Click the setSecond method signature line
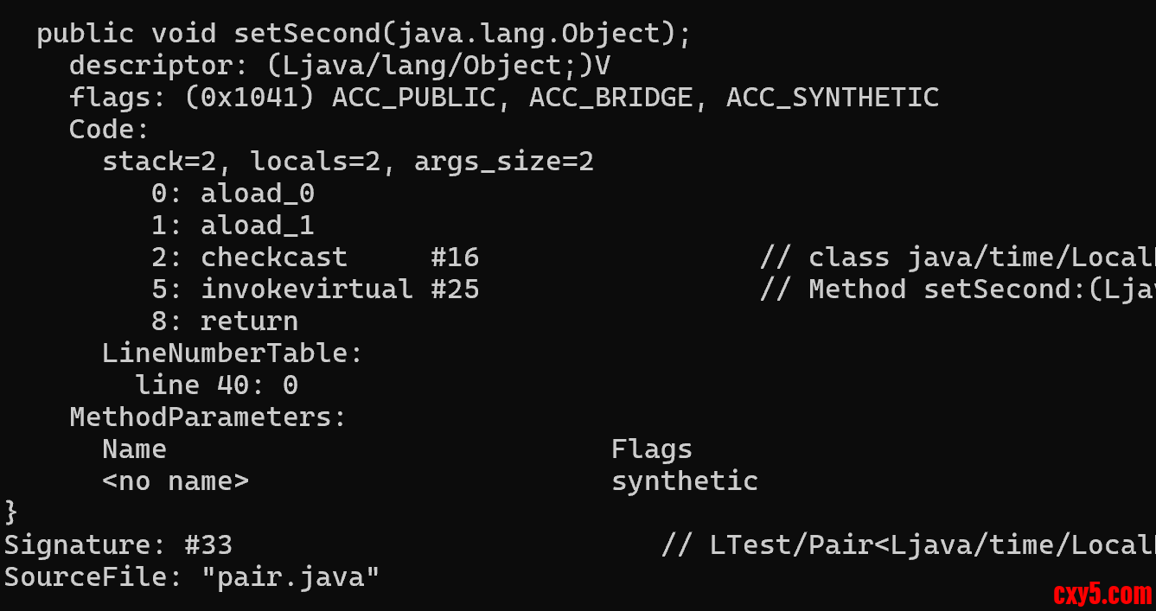The width and height of the screenshot is (1156, 611). click(363, 34)
